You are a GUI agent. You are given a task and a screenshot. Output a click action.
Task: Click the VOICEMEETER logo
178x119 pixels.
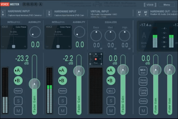(x=10, y=4)
